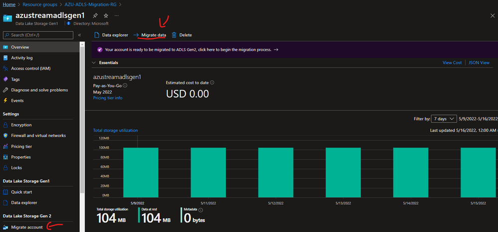
Task: Open Total storage utilization link
Action: click(x=115, y=130)
